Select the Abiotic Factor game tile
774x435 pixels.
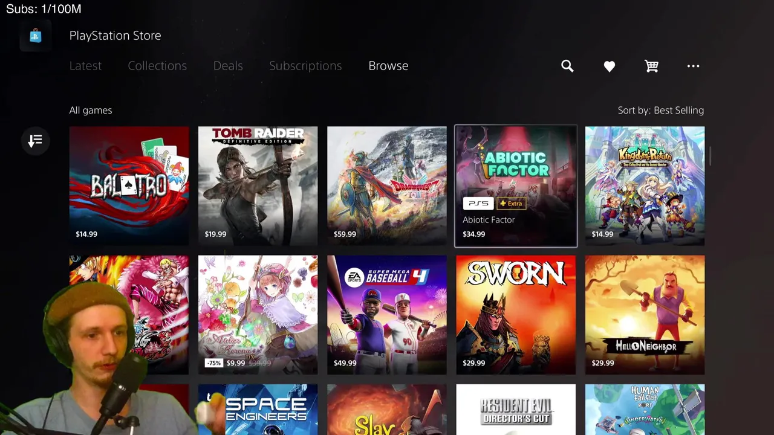(x=516, y=186)
